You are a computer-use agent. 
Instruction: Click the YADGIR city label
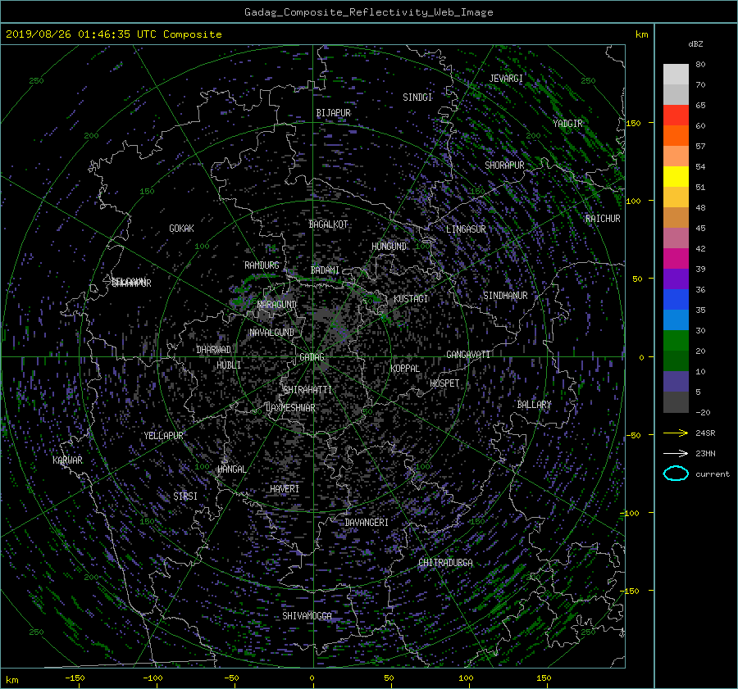coord(567,124)
